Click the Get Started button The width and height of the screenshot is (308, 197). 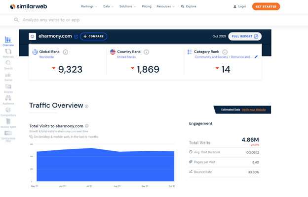click(266, 6)
